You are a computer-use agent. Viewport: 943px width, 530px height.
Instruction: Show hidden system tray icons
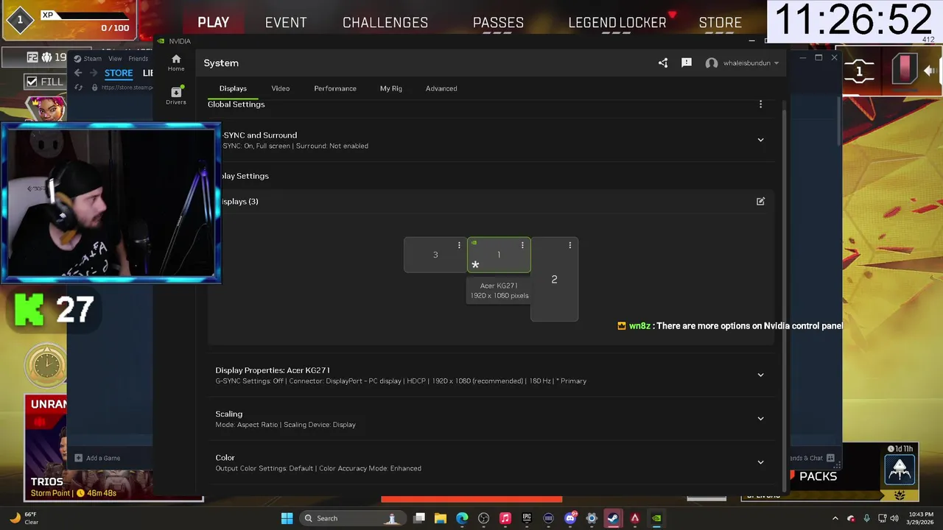835,518
